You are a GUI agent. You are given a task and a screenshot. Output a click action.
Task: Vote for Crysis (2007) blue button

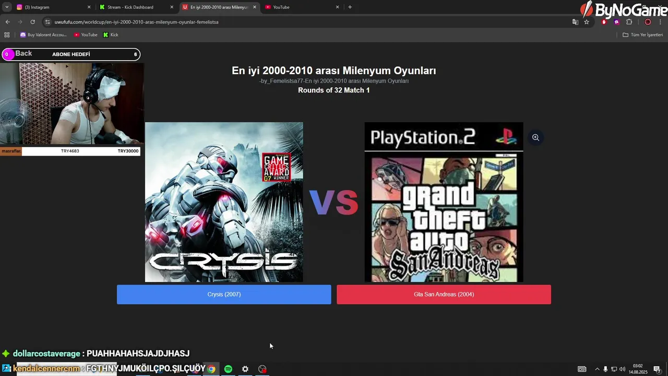224,295
